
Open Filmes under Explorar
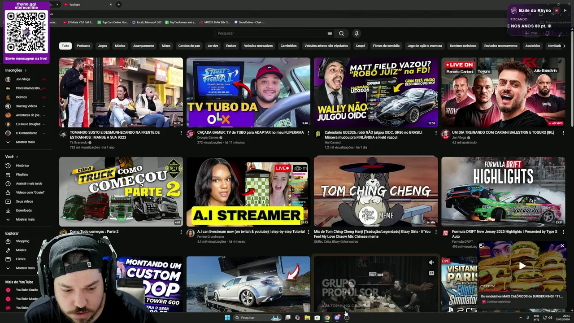[x=21, y=259]
